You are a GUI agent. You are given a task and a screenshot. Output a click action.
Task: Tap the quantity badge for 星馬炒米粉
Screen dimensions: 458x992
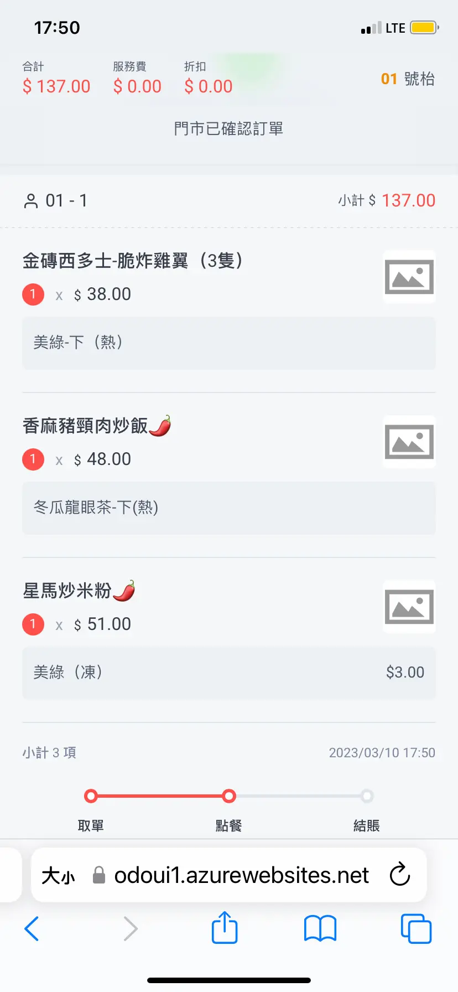point(33,624)
